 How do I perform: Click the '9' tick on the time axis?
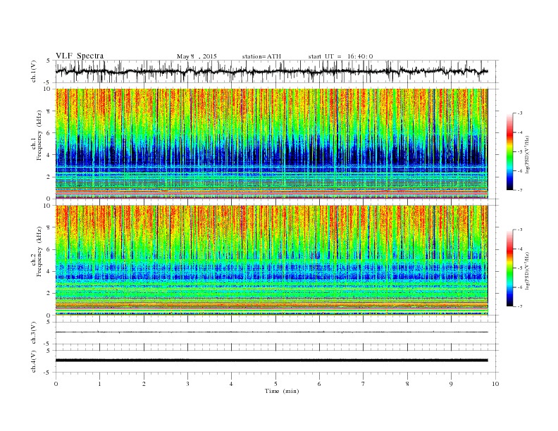click(451, 384)
